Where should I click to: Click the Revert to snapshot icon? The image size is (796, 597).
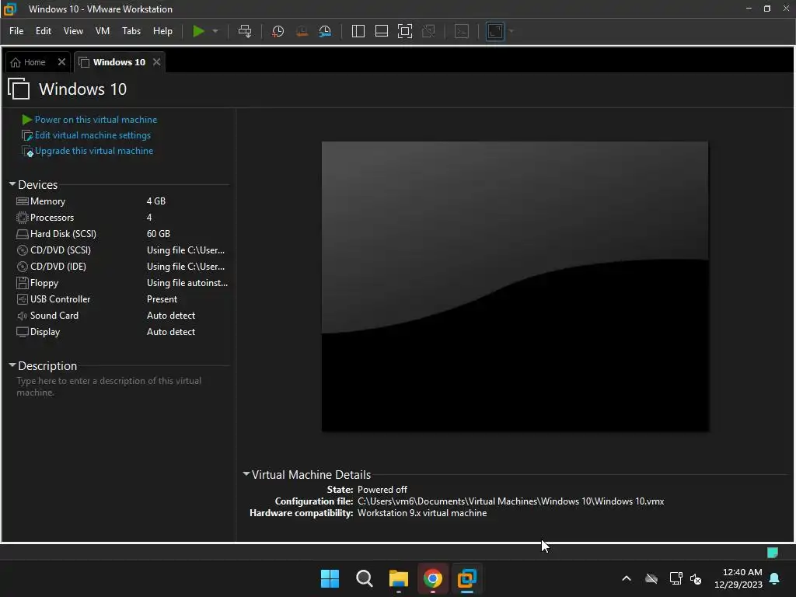(302, 31)
